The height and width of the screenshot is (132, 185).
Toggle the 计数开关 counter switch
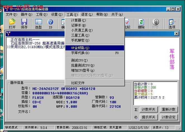(149, 110)
